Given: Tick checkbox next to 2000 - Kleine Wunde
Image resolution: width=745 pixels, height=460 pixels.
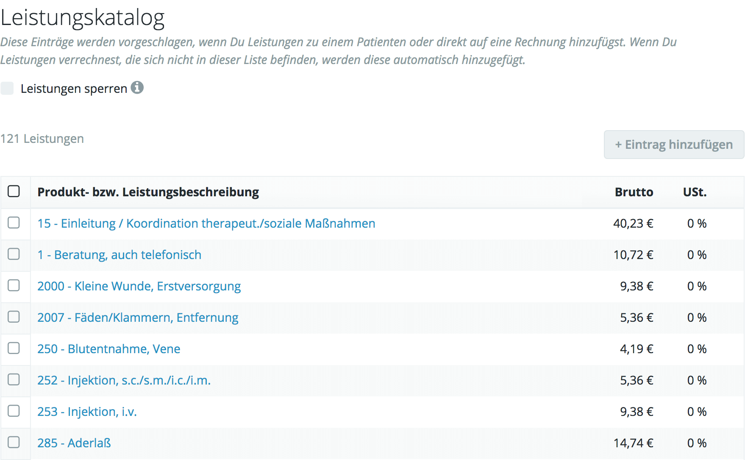Looking at the screenshot, I should click(14, 285).
